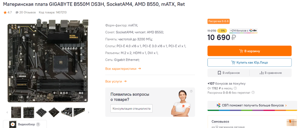This screenshot has height=128, width=299.
Task: Click the bookmark icon for В избранное
Action: (219, 73)
